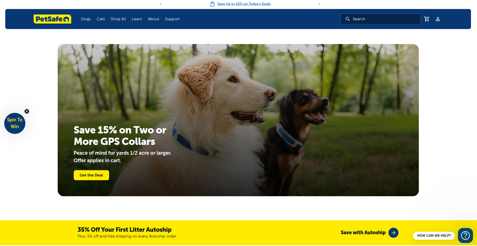Focus the Search input field

(380, 19)
